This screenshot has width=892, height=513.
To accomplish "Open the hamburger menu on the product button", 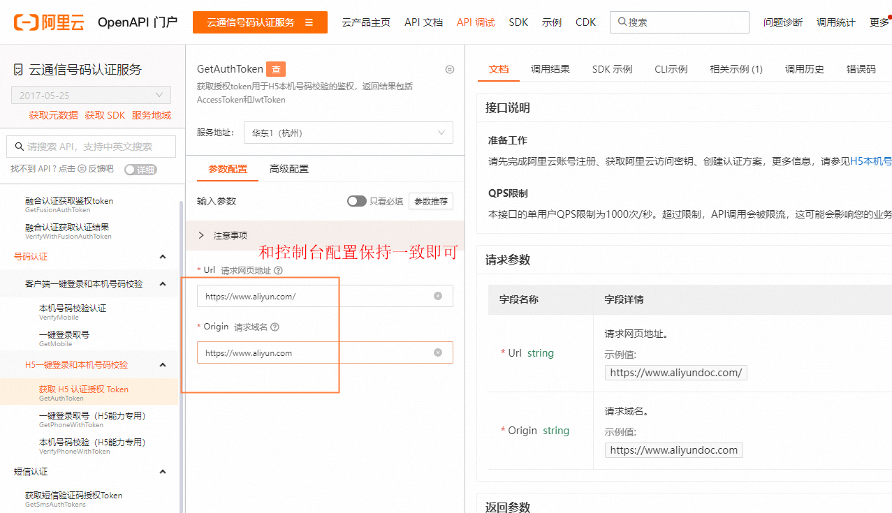I will tap(309, 22).
